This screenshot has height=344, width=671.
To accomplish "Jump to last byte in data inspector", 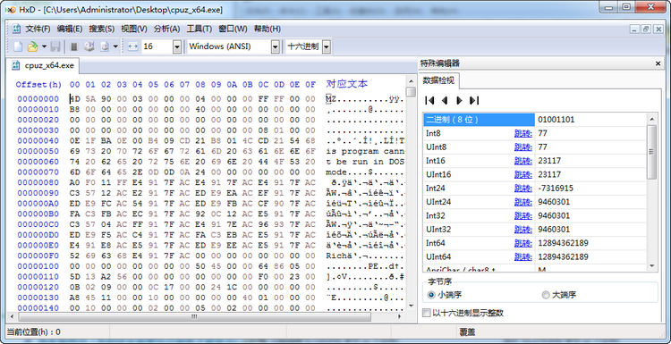I will click(x=473, y=100).
